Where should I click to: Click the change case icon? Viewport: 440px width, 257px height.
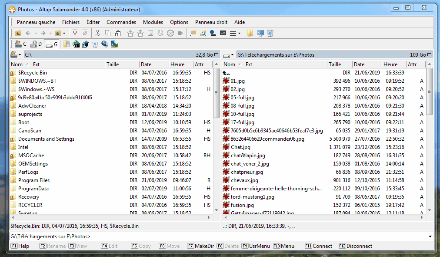pyautogui.click(x=160, y=33)
